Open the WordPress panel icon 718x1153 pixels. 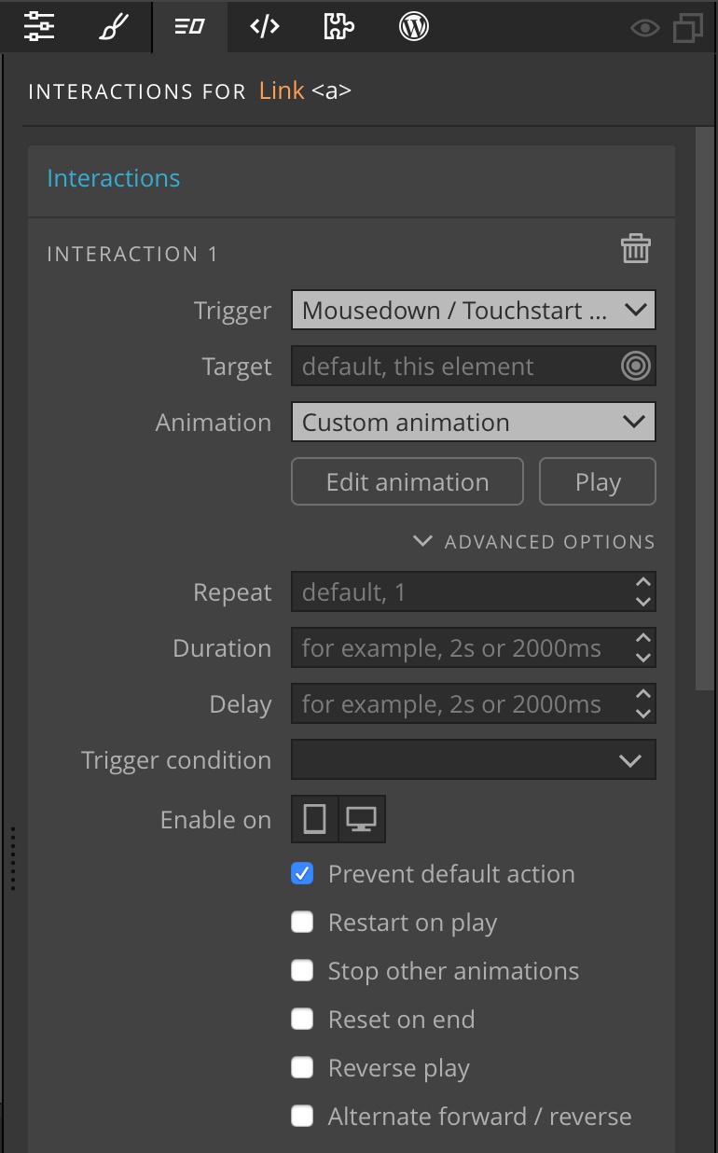point(413,27)
